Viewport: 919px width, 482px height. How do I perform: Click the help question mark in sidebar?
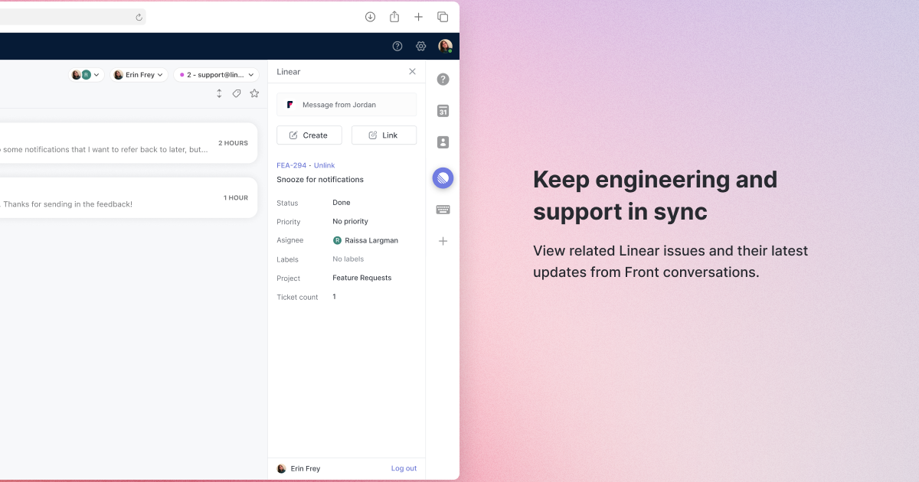tap(443, 80)
